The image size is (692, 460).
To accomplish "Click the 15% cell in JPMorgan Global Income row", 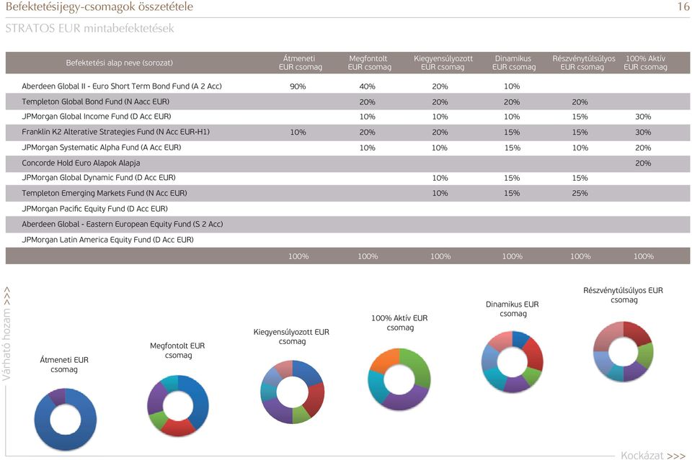I will pos(580,117).
